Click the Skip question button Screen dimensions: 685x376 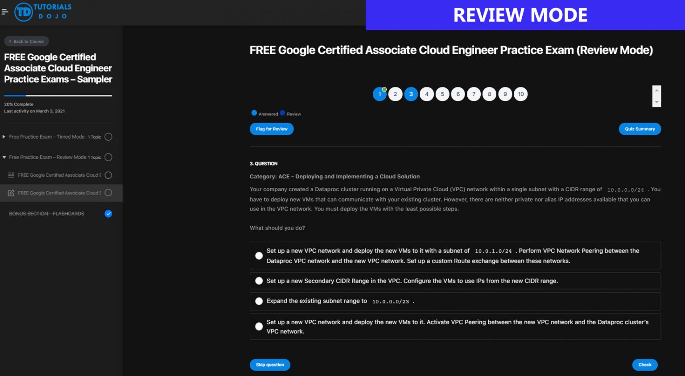coord(270,364)
